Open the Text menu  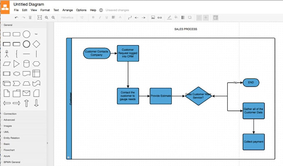[x=56, y=10]
